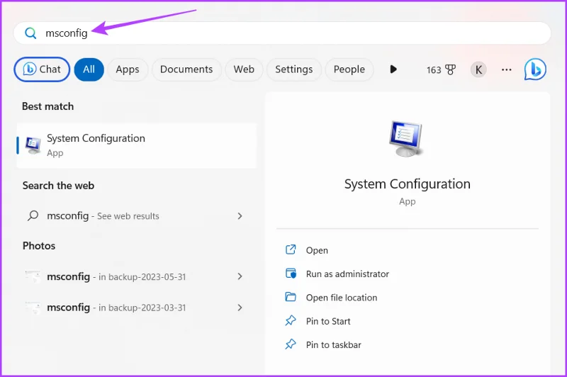The image size is (567, 377).
Task: Select Pin to taskbar
Action: (333, 345)
